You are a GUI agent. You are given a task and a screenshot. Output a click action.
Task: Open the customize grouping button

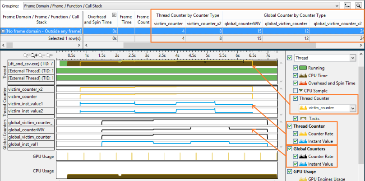click(347, 6)
